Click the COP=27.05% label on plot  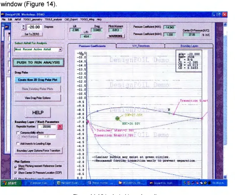133,115
